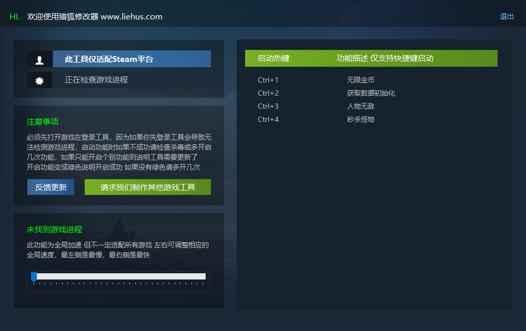Select the Ctrl+2 hotkey entry

pyautogui.click(x=268, y=93)
